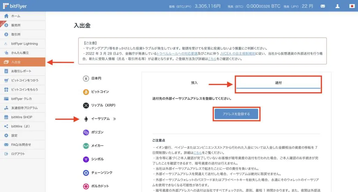Click the お取引レポート document icon
The image size is (358, 192).
coord(6,71)
